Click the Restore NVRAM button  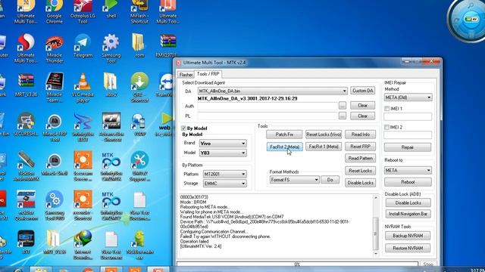click(408, 248)
